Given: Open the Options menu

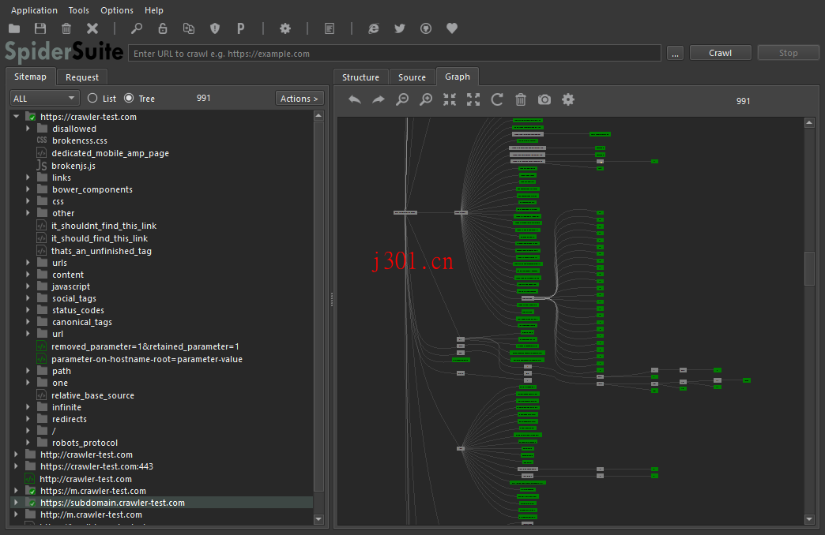Looking at the screenshot, I should coord(116,10).
